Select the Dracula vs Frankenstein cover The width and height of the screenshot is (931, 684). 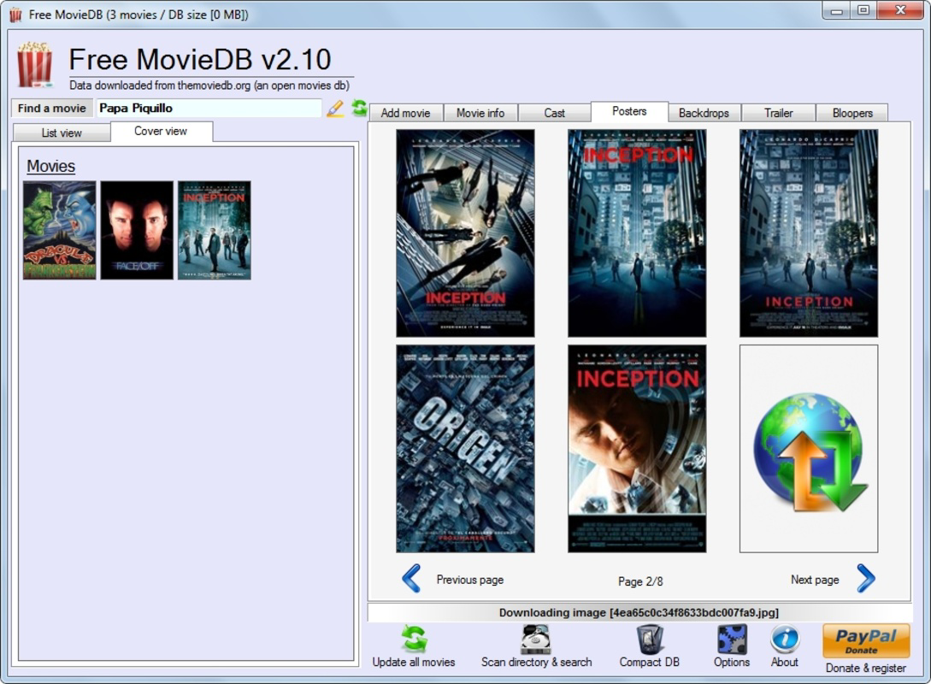(59, 230)
